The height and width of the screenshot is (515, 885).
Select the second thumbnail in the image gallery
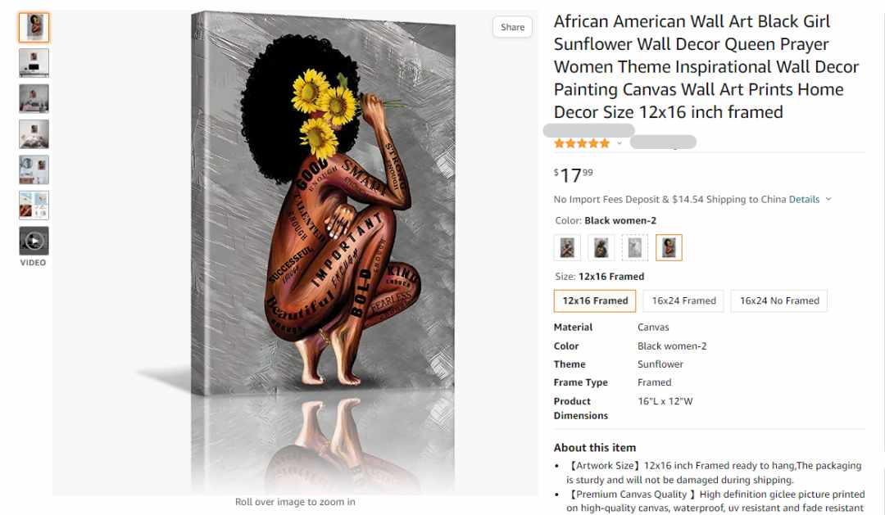click(x=34, y=63)
